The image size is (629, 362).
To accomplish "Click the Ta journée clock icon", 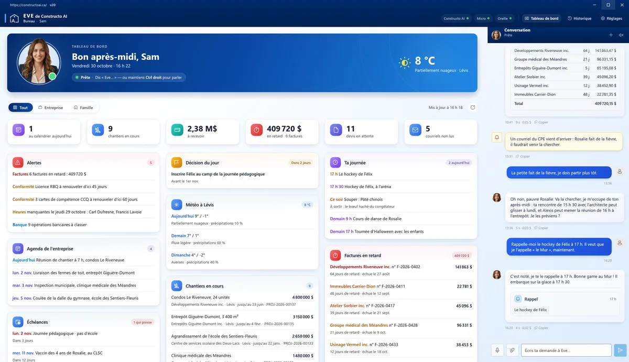I will 335,162.
